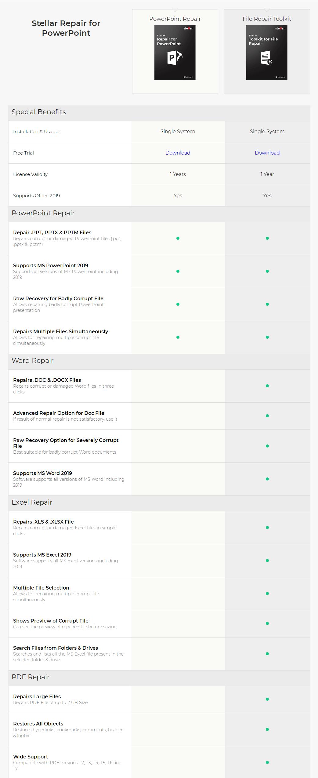318x778 pixels.
Task: Click Toolkit's dot for Raw Recovery Badly Corrupt File
Action: [x=267, y=304]
